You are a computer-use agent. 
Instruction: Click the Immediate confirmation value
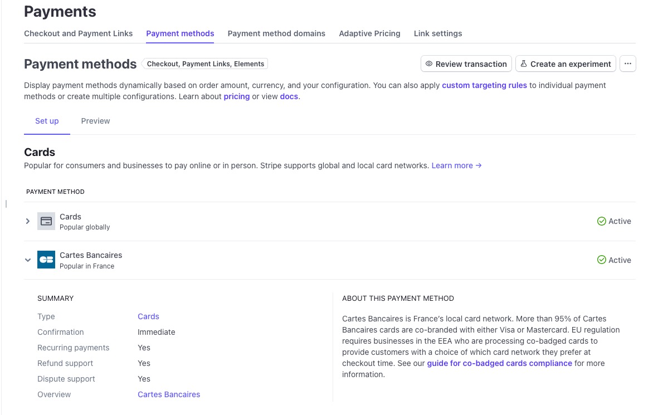(x=156, y=332)
